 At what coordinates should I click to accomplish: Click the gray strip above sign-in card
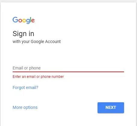pos(68,1)
